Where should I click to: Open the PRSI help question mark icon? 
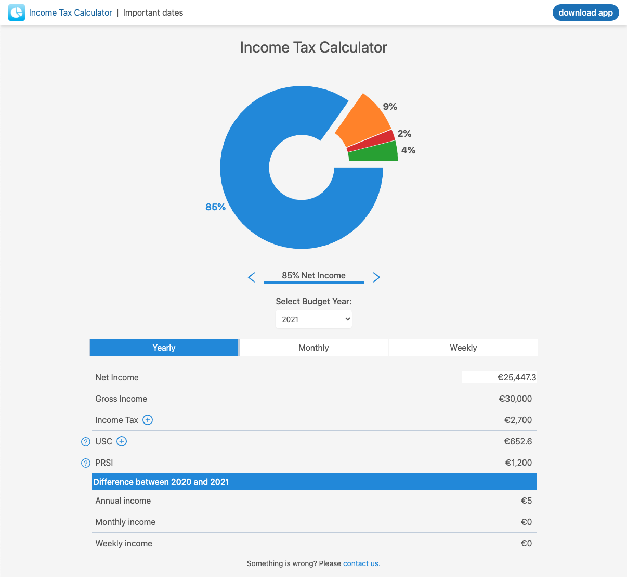point(85,463)
